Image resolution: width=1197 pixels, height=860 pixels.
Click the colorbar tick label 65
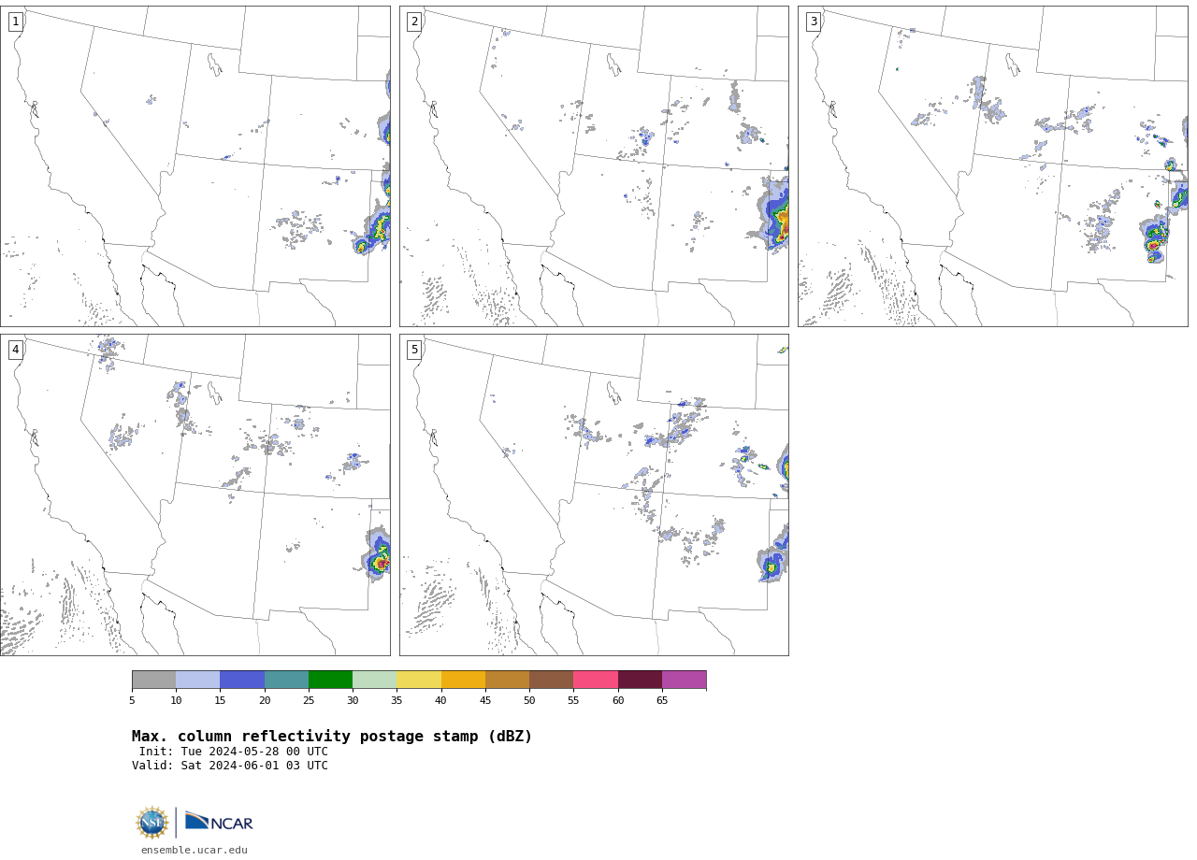point(662,701)
